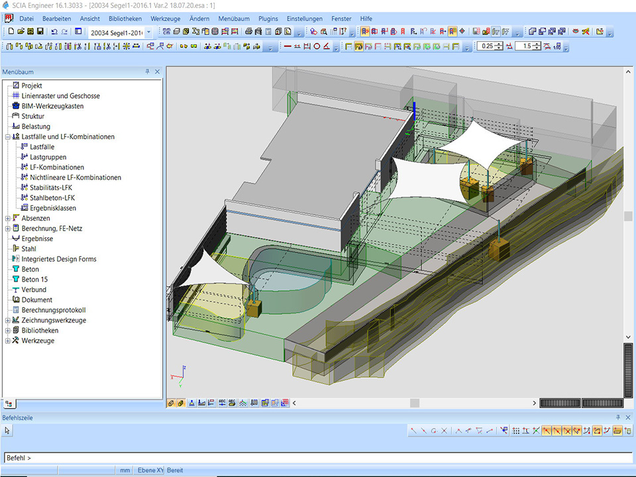The width and height of the screenshot is (636, 477).
Task: Click the Save project icon
Action: coord(40,32)
